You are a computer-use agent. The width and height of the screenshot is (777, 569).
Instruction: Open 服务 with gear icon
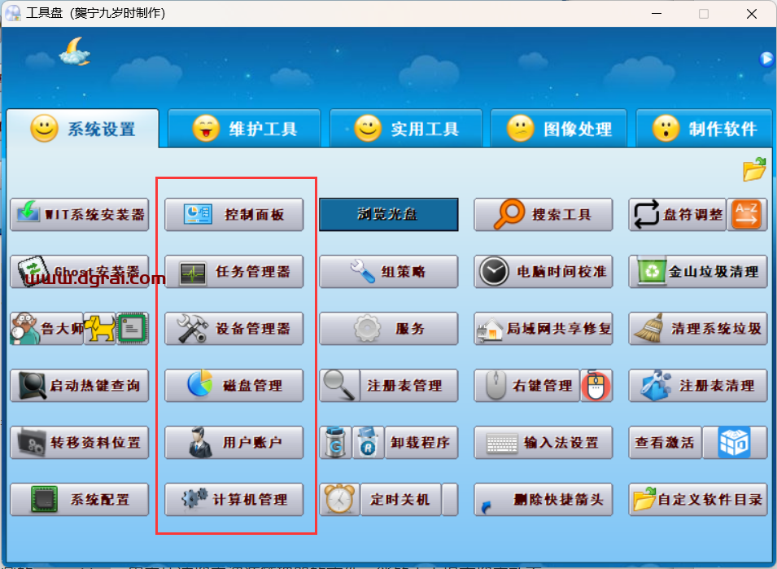point(389,329)
